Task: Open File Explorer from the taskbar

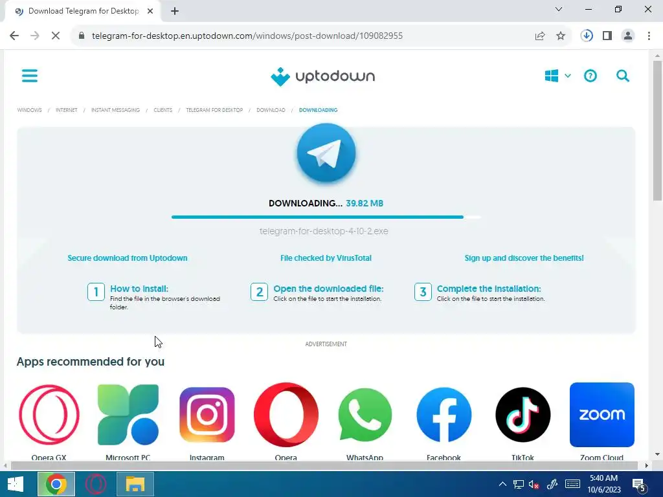Action: click(x=135, y=484)
